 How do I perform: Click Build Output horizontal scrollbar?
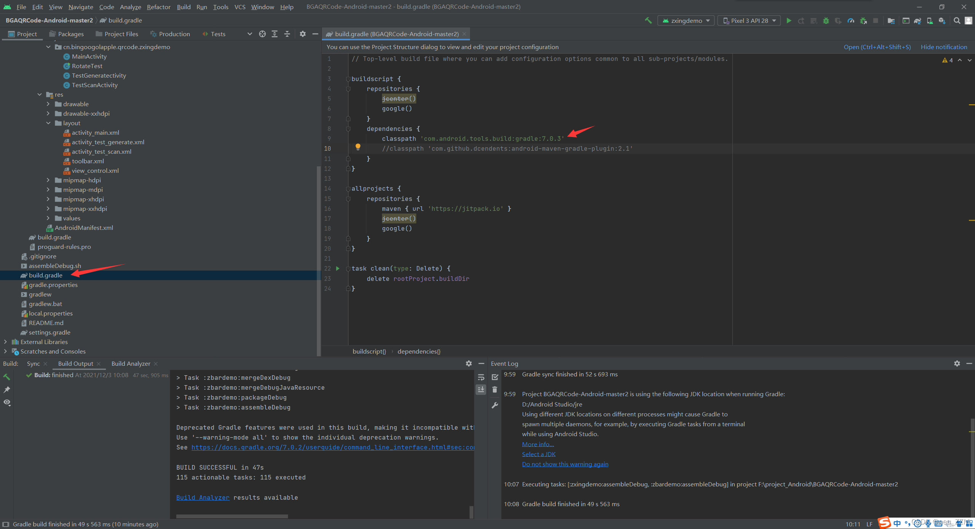(x=232, y=516)
